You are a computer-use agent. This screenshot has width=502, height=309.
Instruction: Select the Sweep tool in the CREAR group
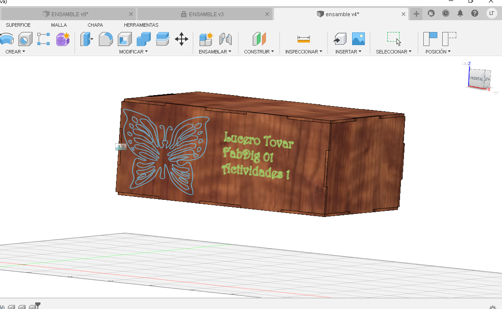(7, 39)
